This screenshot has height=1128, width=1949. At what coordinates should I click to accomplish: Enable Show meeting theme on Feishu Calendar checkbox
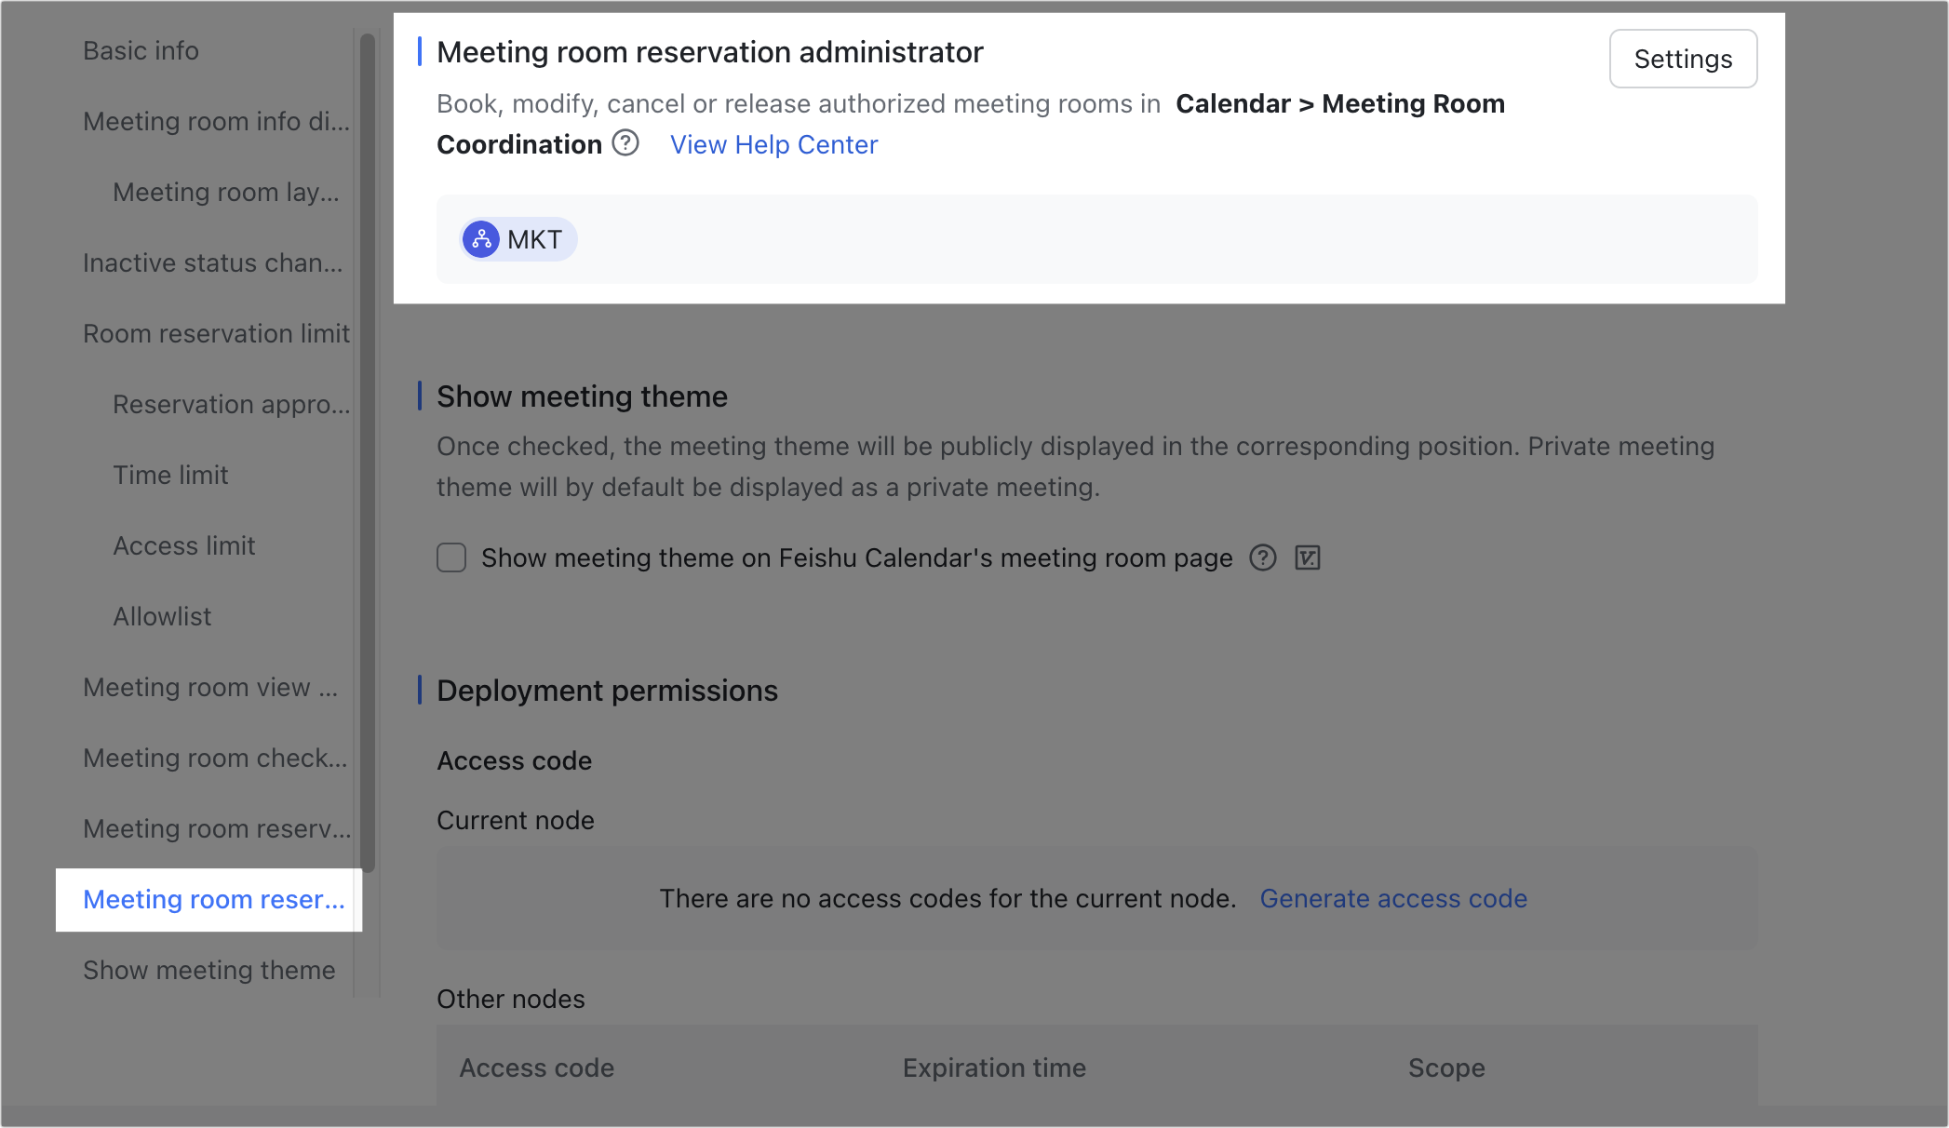[451, 557]
